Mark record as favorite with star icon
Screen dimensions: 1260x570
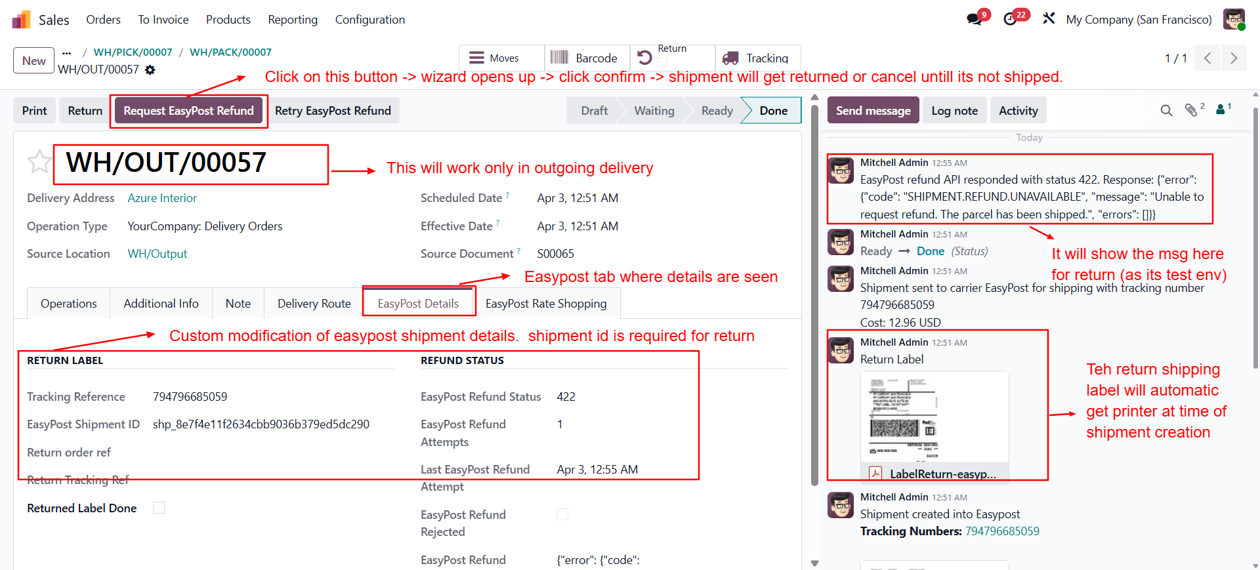39,161
